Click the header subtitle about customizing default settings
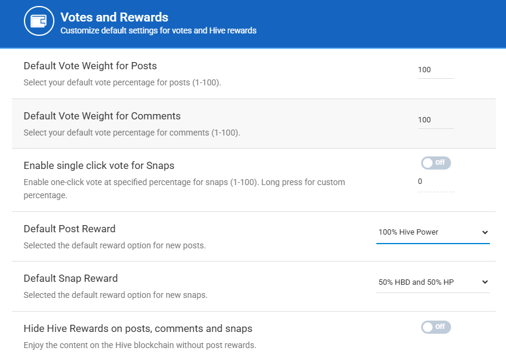This screenshot has width=506, height=360. [158, 30]
